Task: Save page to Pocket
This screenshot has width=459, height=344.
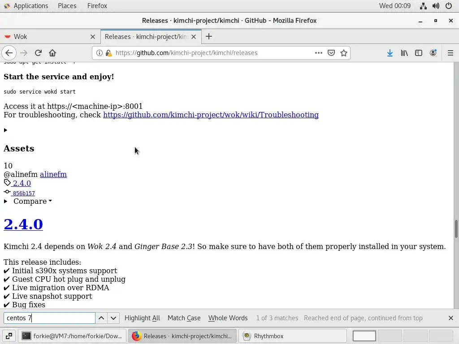Action: tap(331, 53)
